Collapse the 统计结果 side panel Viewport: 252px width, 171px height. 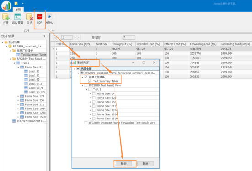tap(44, 36)
